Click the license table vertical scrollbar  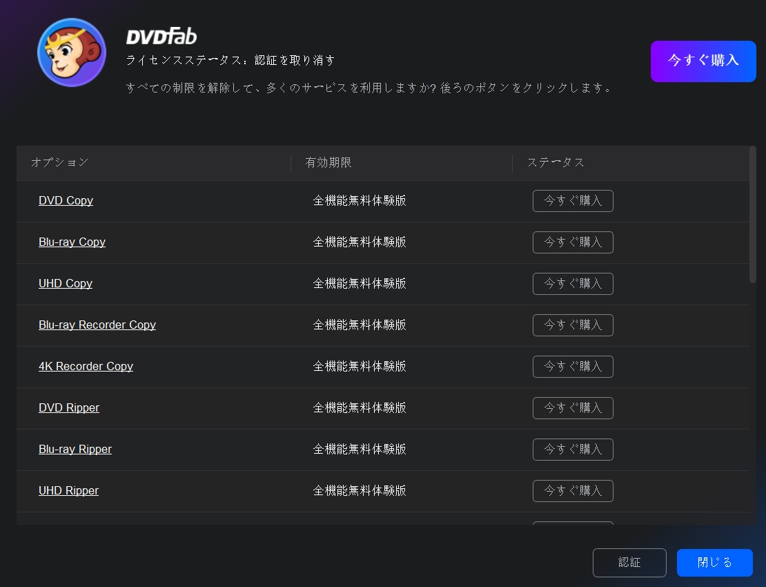tap(753, 214)
